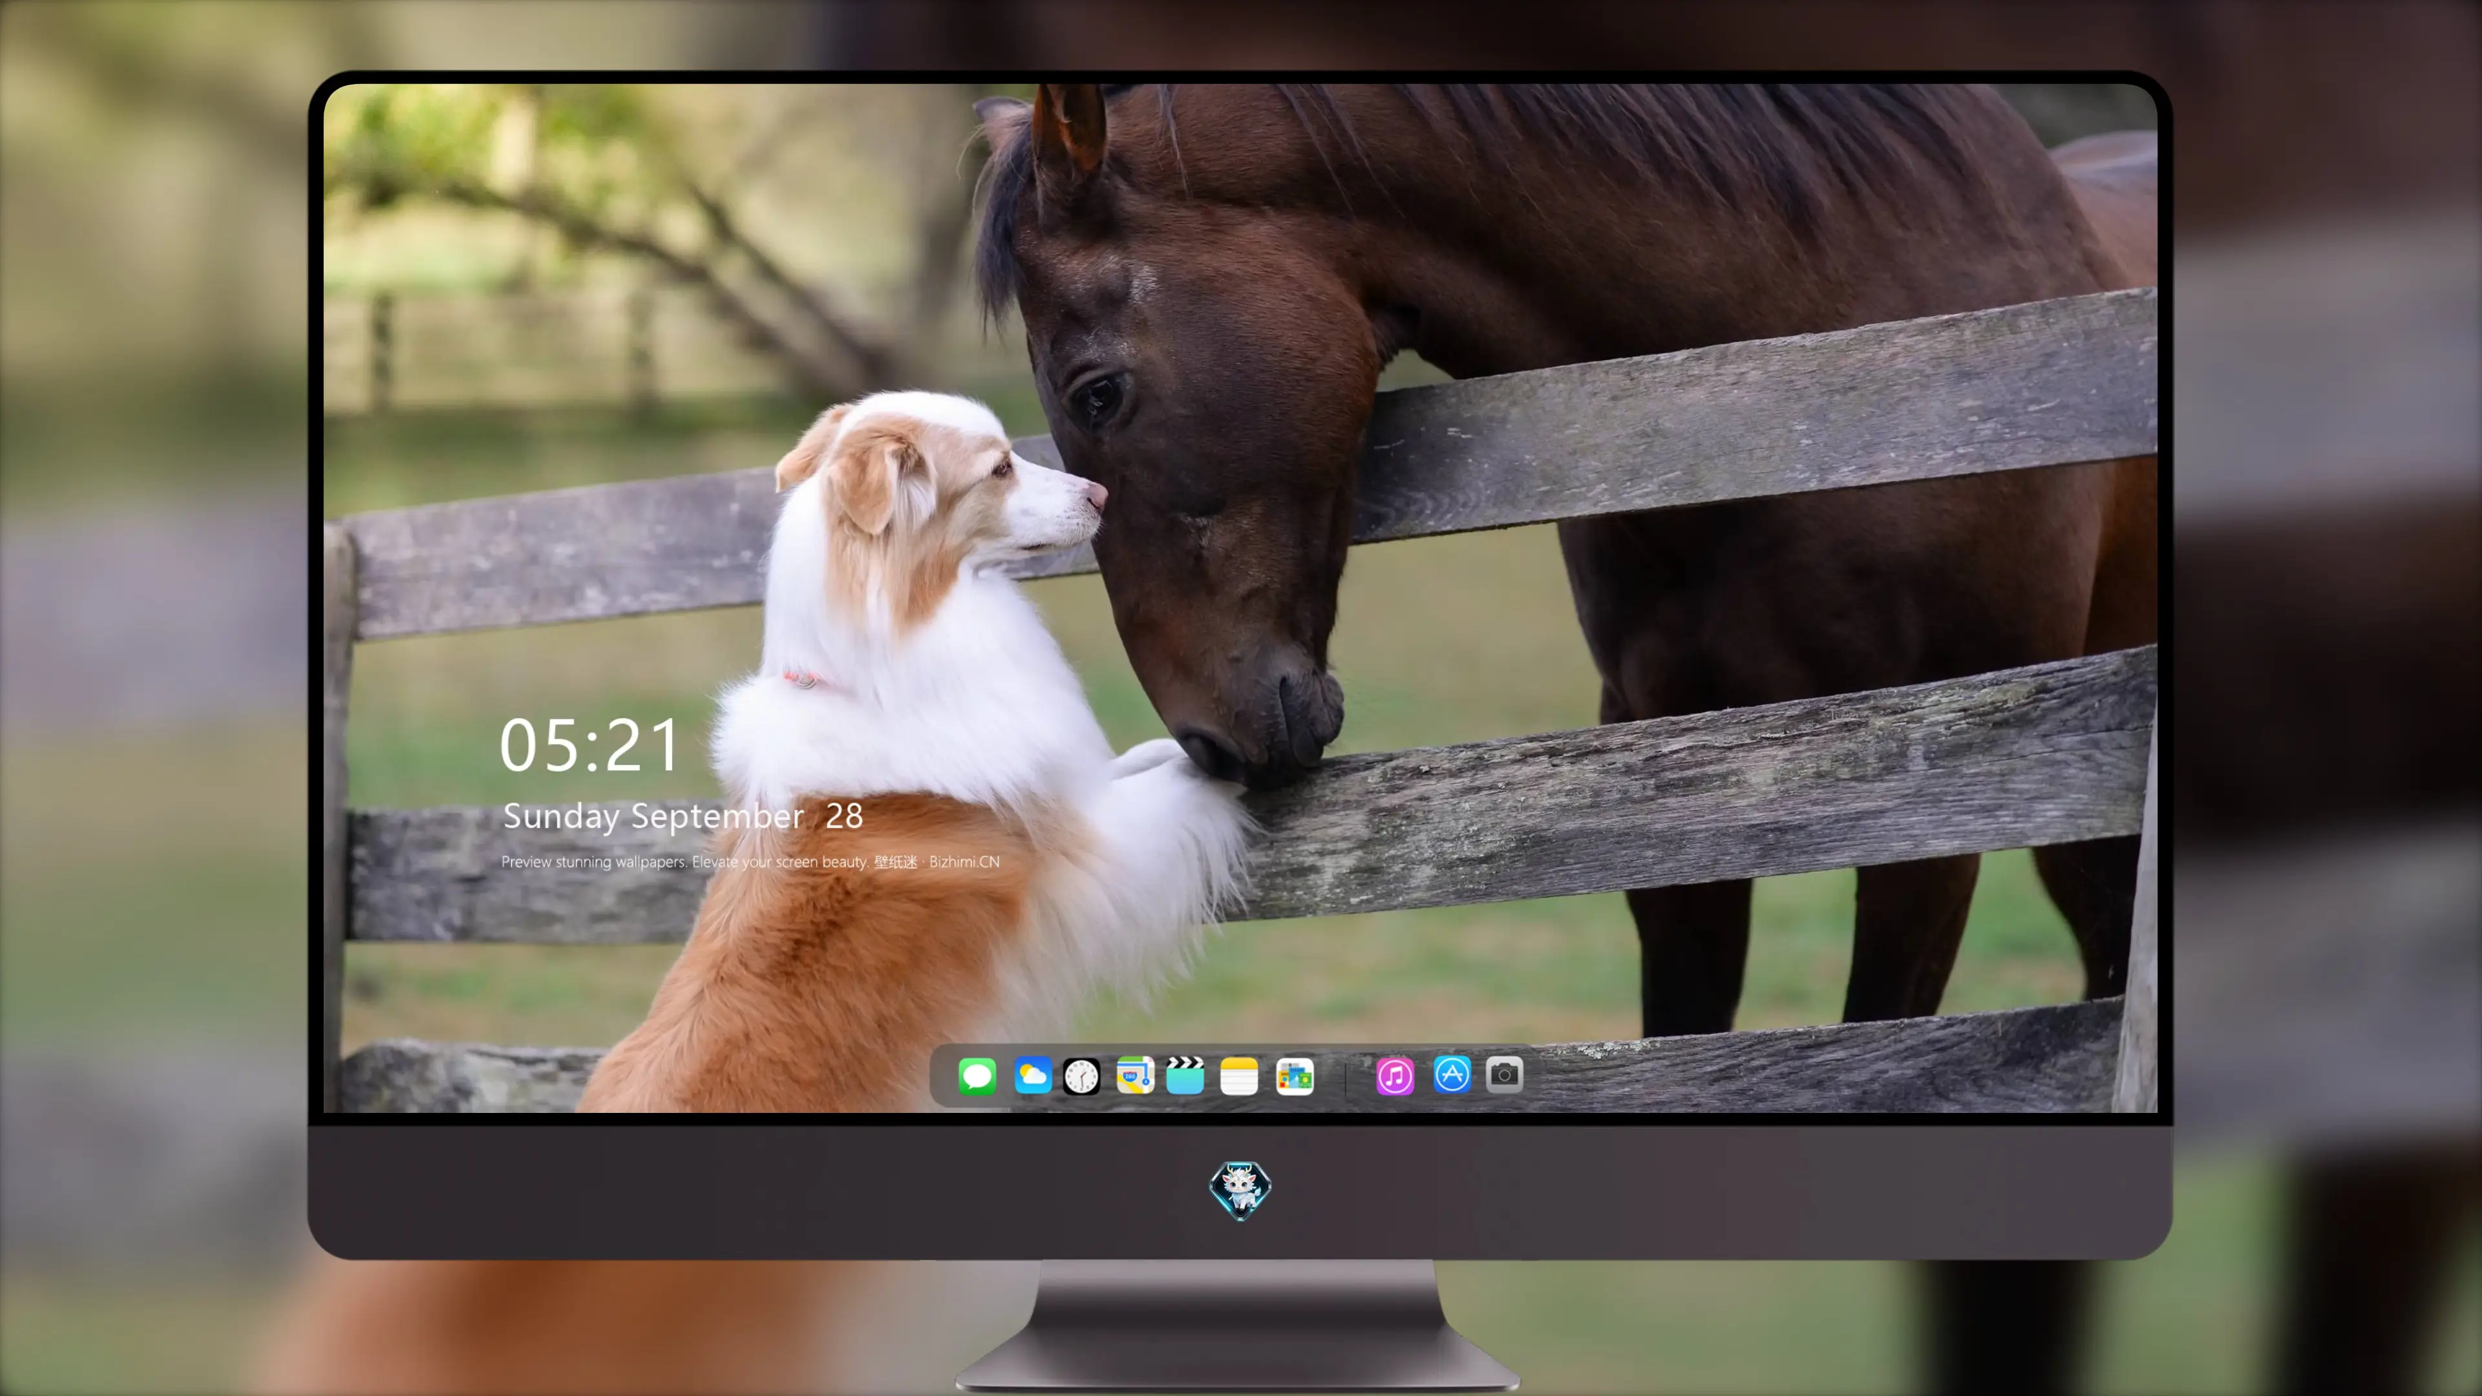Launch the Videos clapperboard app
The width and height of the screenshot is (2482, 1396).
[1185, 1075]
